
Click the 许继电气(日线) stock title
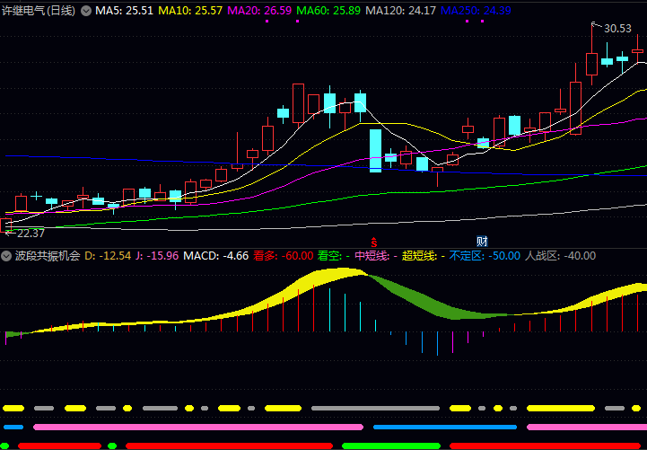coord(39,11)
